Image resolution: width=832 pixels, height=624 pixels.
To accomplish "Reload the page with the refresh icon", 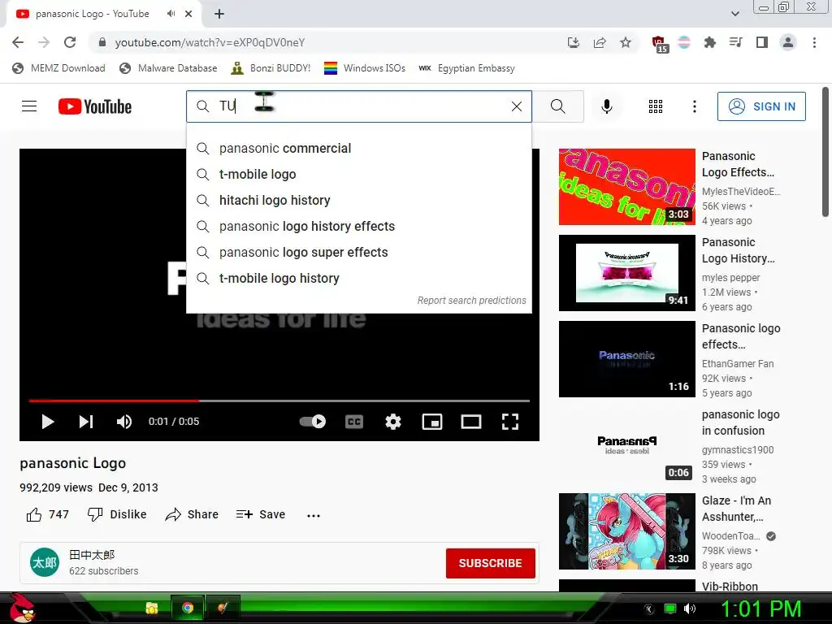I will coord(70,42).
